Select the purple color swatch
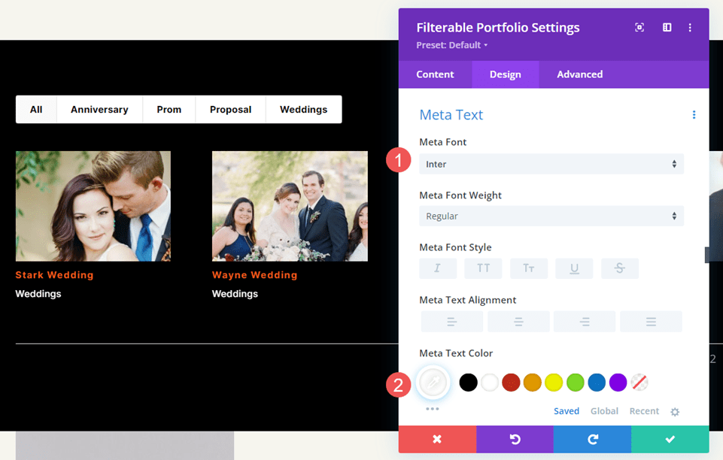 [617, 383]
